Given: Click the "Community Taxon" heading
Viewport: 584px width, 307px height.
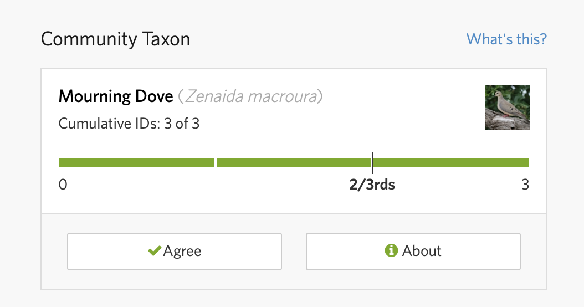Looking at the screenshot, I should (115, 39).
